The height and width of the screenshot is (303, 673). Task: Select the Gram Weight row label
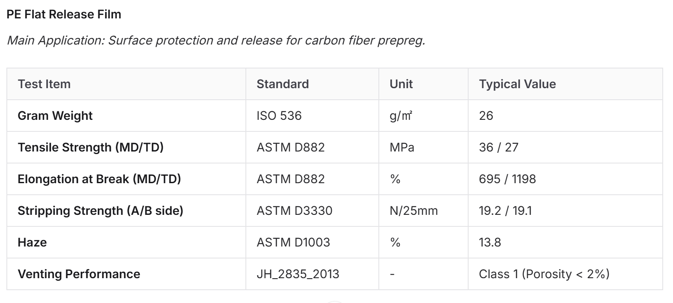click(55, 116)
